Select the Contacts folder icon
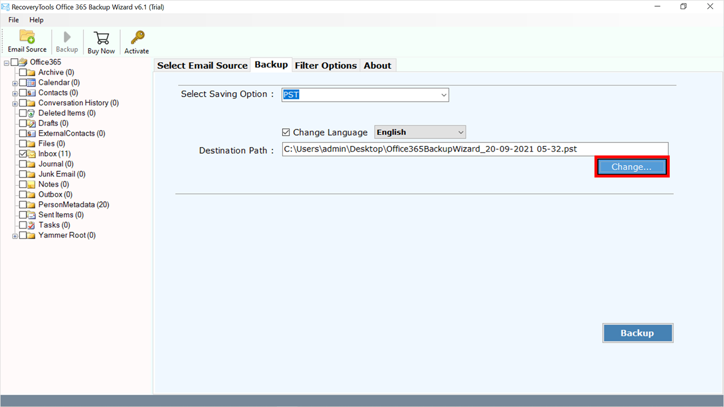This screenshot has height=407, width=724. click(x=32, y=93)
